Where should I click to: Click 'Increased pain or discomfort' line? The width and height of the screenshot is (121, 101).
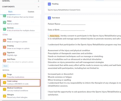(x=61, y=74)
